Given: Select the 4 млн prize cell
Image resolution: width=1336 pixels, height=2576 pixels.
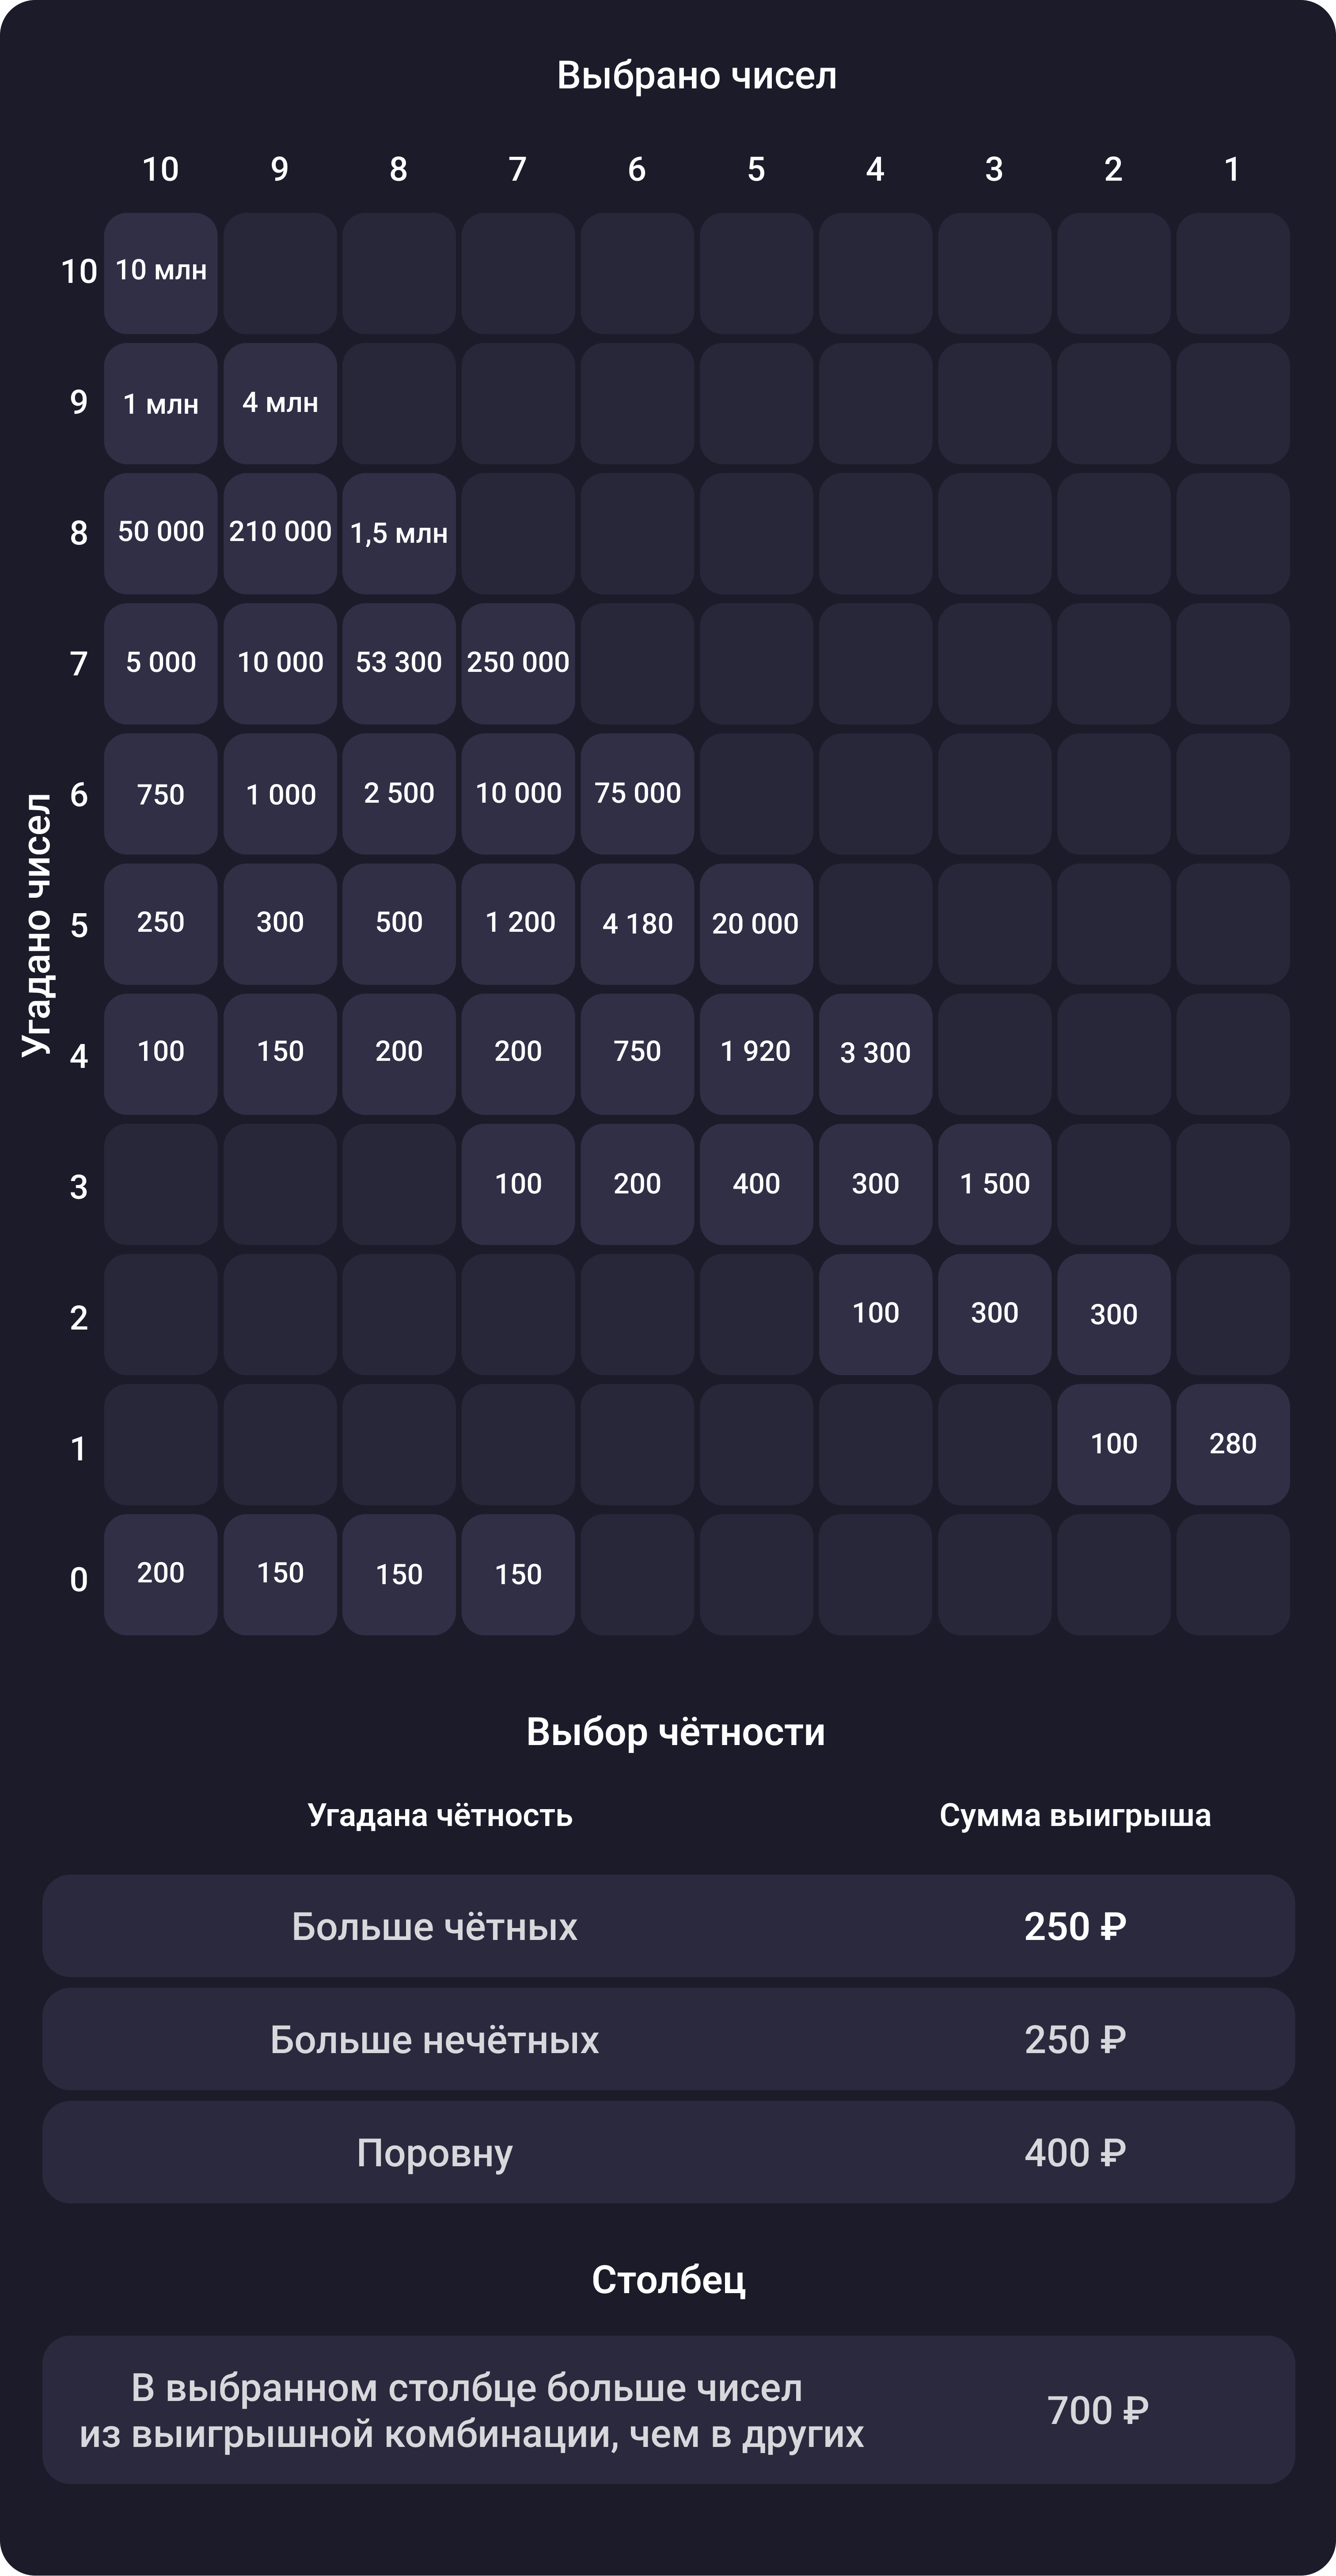Looking at the screenshot, I should pos(280,403).
